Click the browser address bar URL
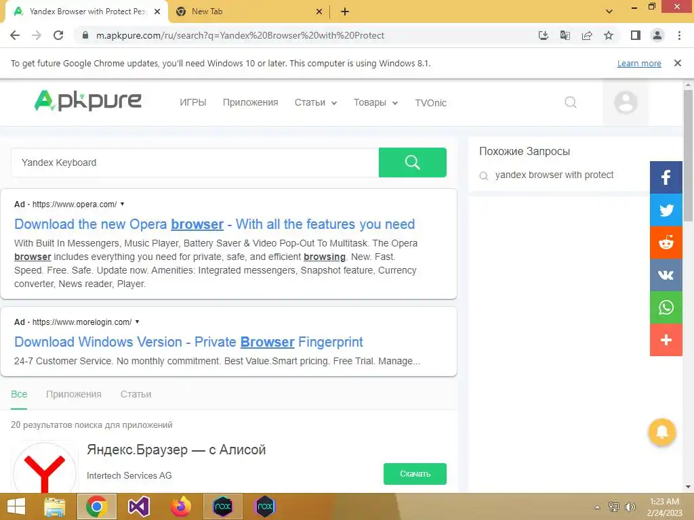Screen dimensions: 694x520 click(240, 35)
